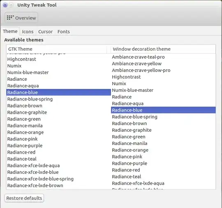This screenshot has height=208, width=222.
Task: Go to the Fonts tab
Action: coord(64,32)
